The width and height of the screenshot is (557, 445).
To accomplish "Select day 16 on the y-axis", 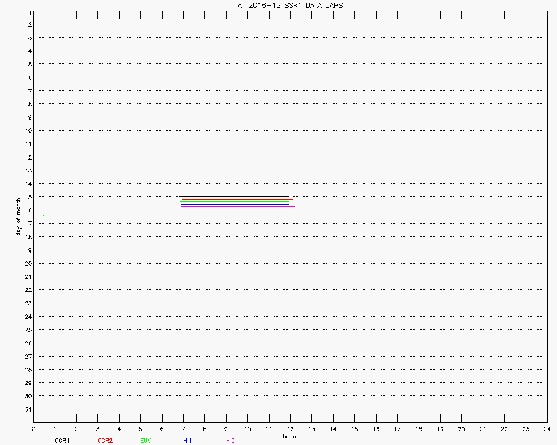I will point(28,210).
